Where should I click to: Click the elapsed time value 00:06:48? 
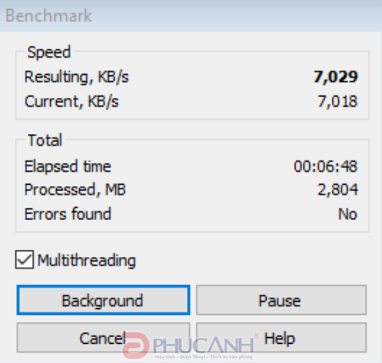pyautogui.click(x=325, y=167)
